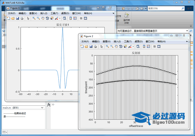
Task: Expand current folder path dropdown arrow
Action: click(187, 31)
